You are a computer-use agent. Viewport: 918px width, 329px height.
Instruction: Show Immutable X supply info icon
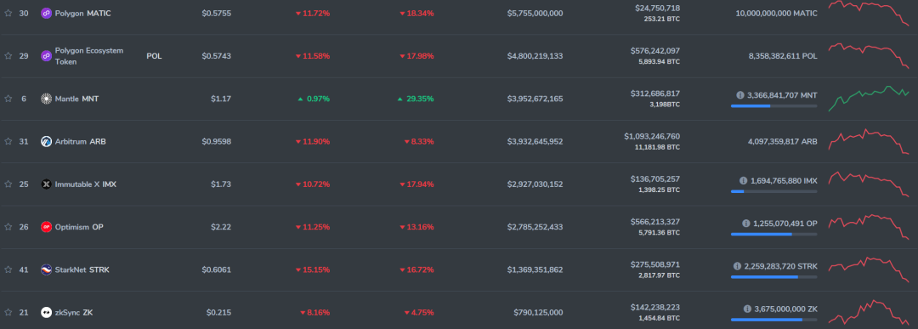click(x=743, y=180)
